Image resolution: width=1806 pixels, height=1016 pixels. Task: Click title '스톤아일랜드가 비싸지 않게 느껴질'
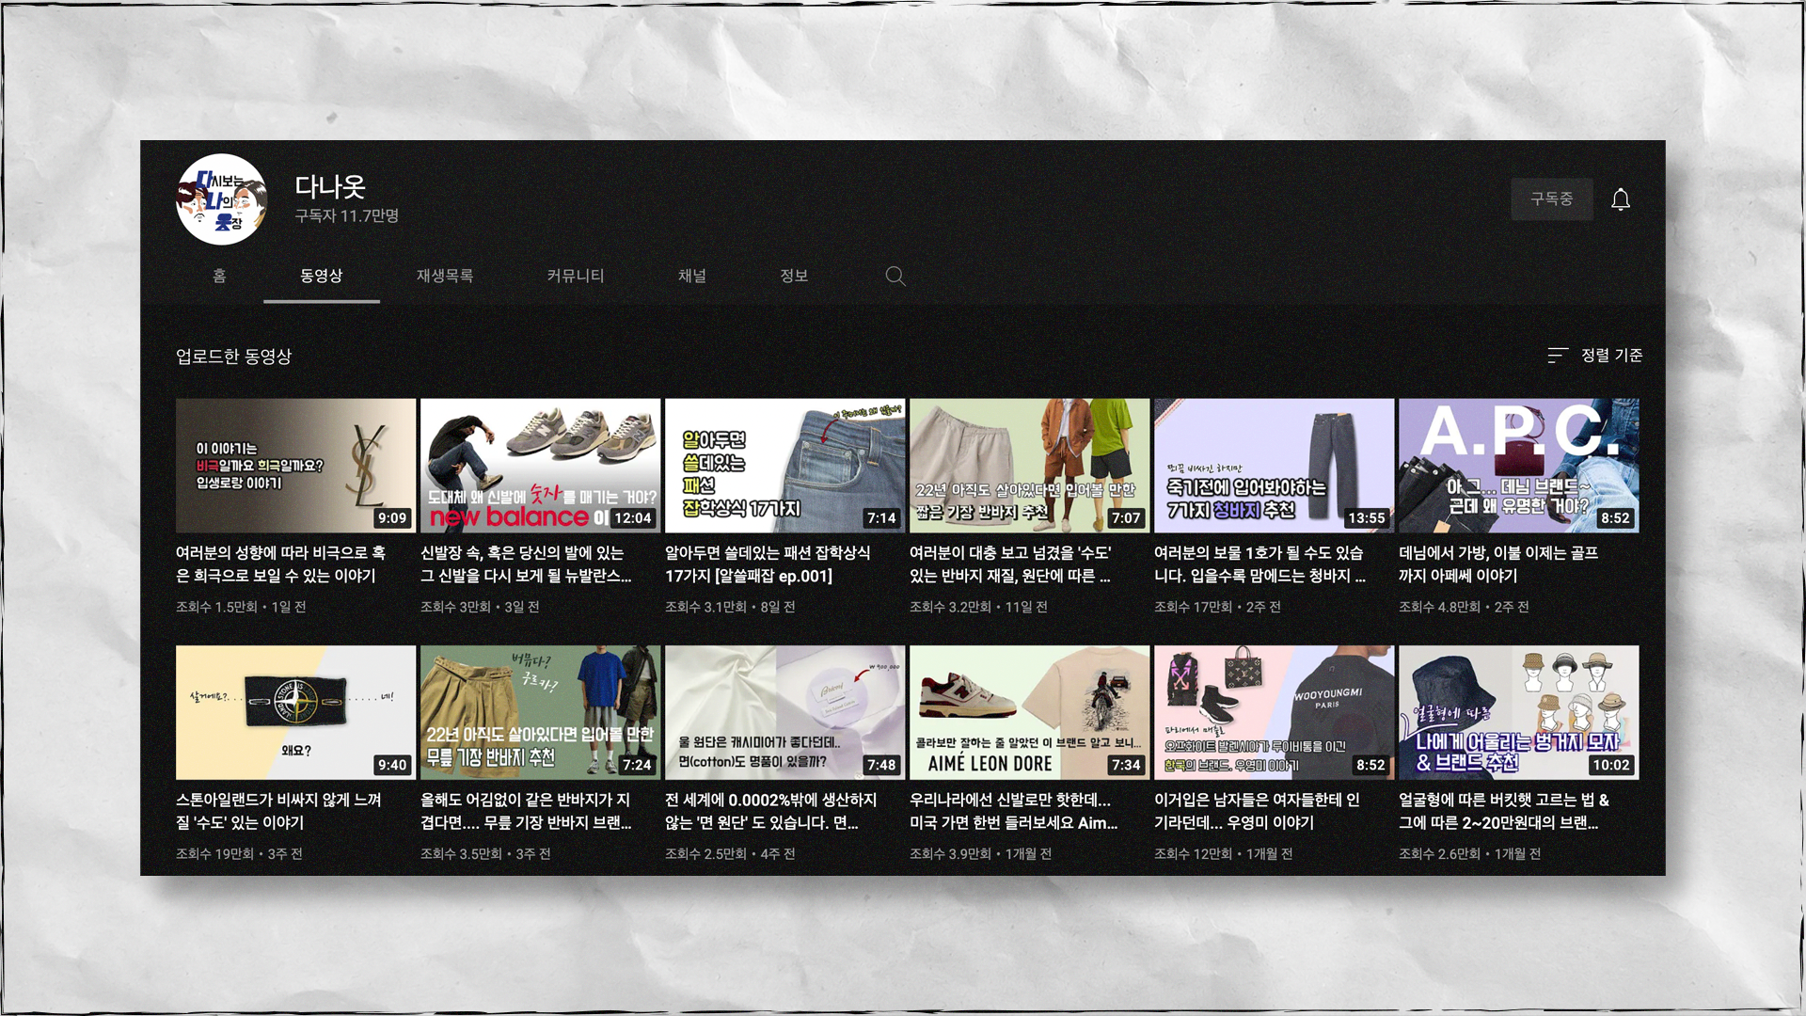(278, 811)
